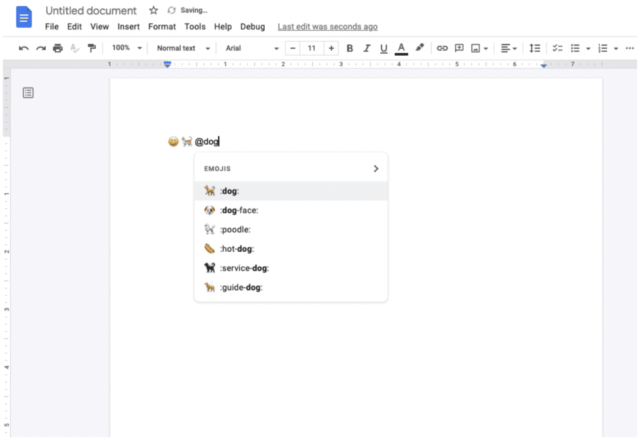Click the Last edit was seconds ago link
This screenshot has height=442, width=641.
[327, 26]
